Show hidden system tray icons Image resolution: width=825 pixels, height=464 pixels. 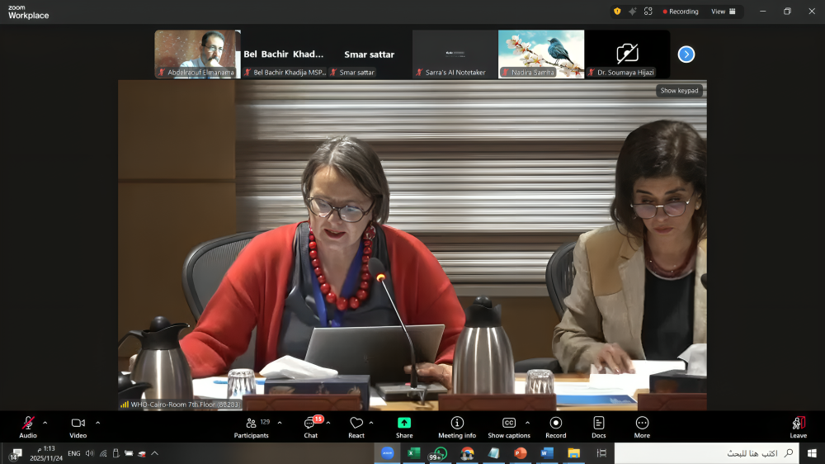[155, 453]
